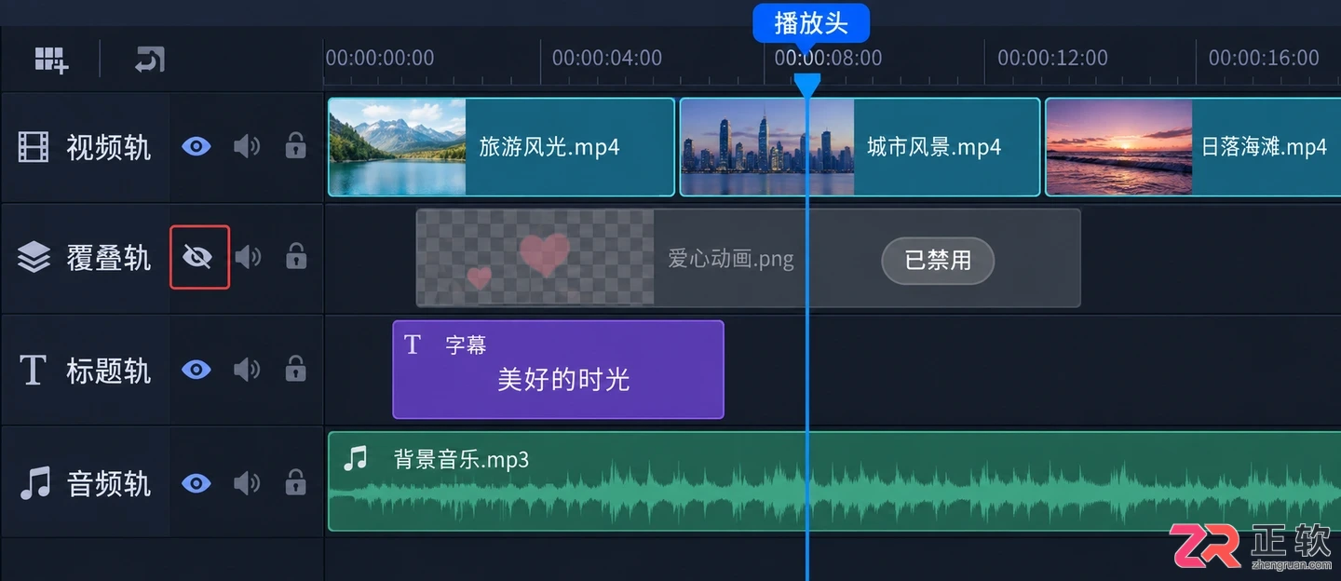Hide the Video track with eye icon

[196, 146]
